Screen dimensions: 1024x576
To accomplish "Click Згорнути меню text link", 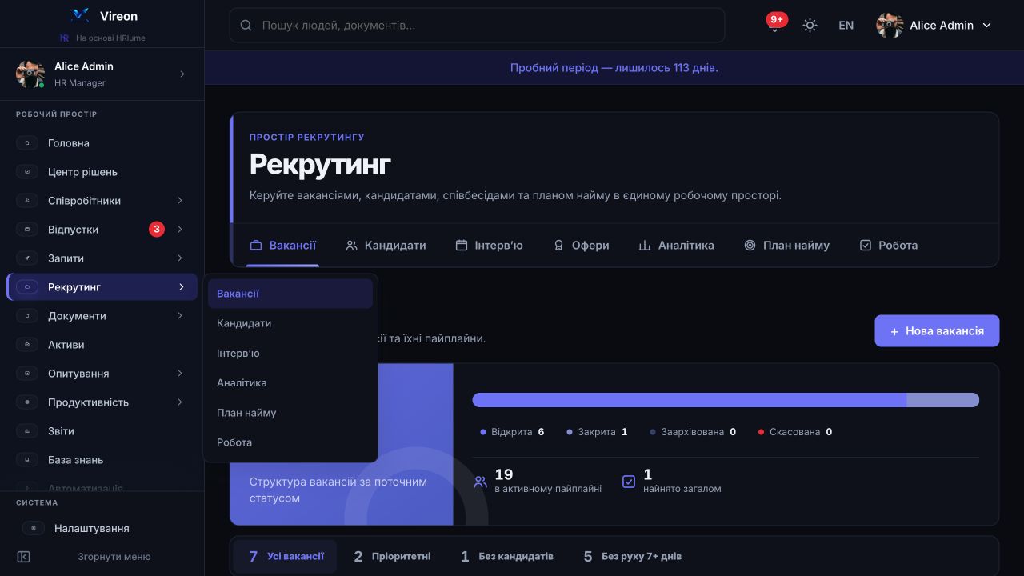I will [114, 557].
